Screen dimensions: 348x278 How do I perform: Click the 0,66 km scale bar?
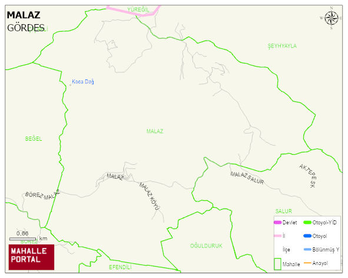pyautogui.click(x=22, y=239)
